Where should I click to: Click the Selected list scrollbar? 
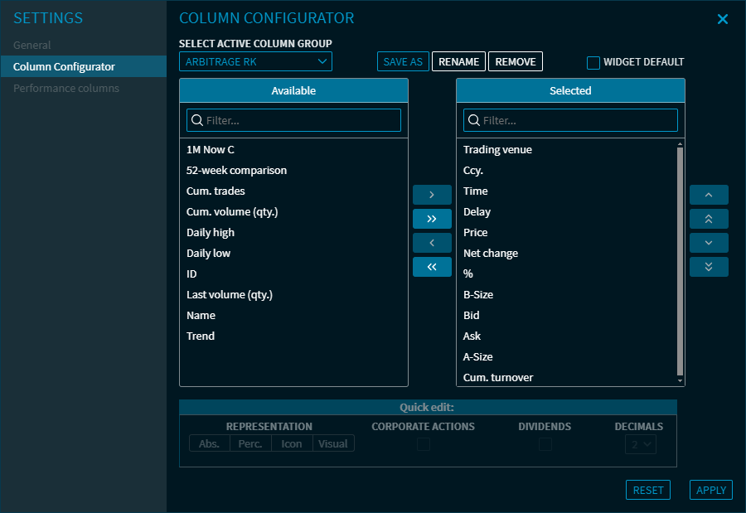(681, 261)
